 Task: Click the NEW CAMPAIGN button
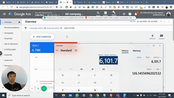pos(42,37)
